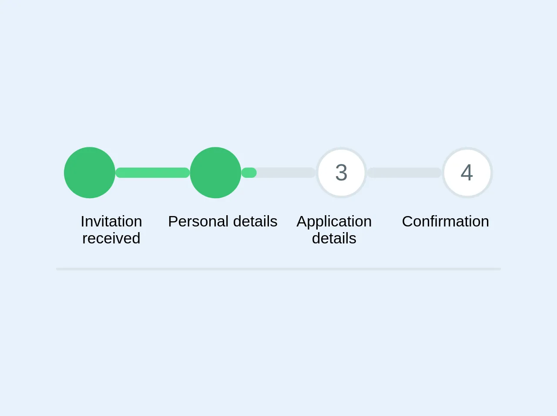Click the "Confirmation" step label
Image resolution: width=557 pixels, height=416 pixels.
445,221
